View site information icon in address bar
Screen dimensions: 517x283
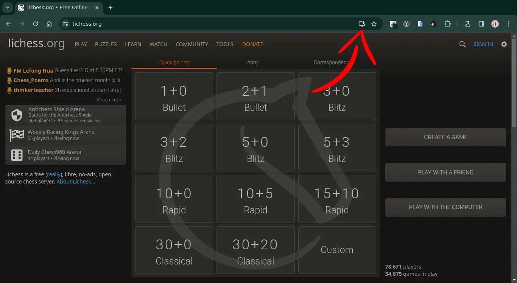click(65, 24)
